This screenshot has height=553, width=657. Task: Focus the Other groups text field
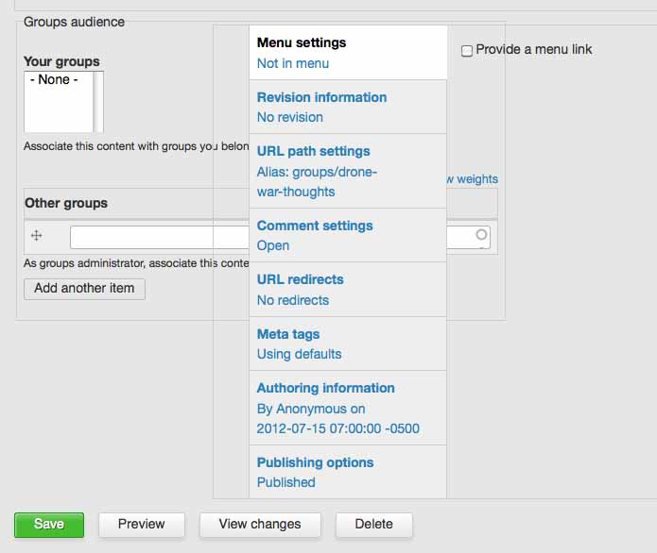[280, 237]
